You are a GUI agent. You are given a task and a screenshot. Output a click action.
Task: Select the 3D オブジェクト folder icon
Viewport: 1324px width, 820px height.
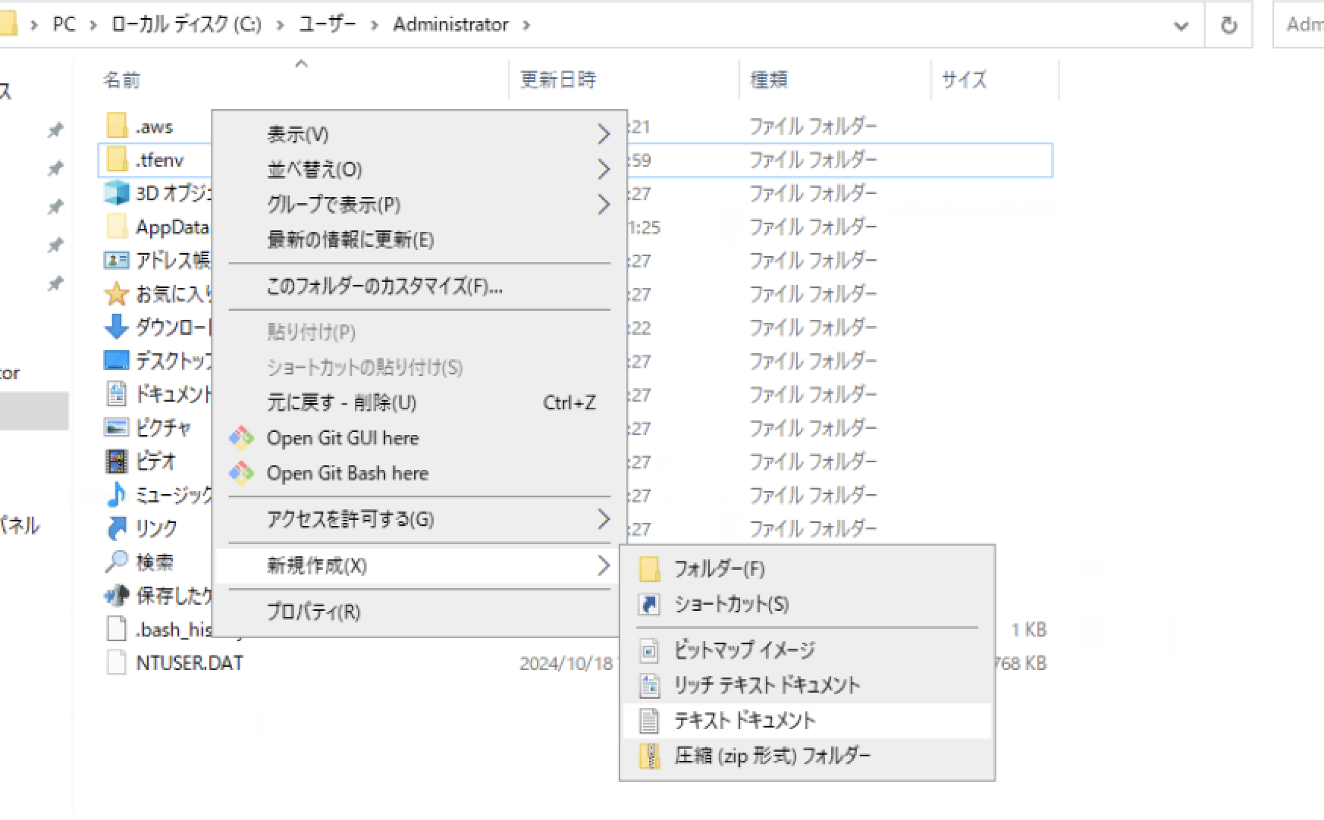116,193
